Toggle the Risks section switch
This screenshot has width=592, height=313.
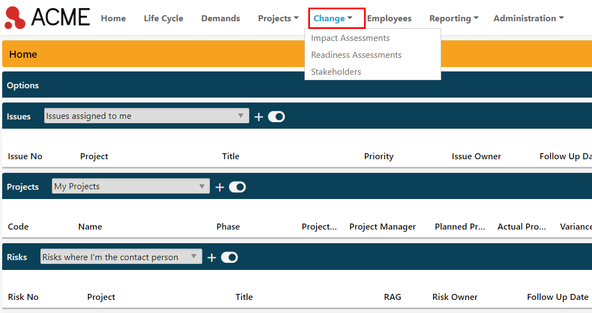click(230, 257)
